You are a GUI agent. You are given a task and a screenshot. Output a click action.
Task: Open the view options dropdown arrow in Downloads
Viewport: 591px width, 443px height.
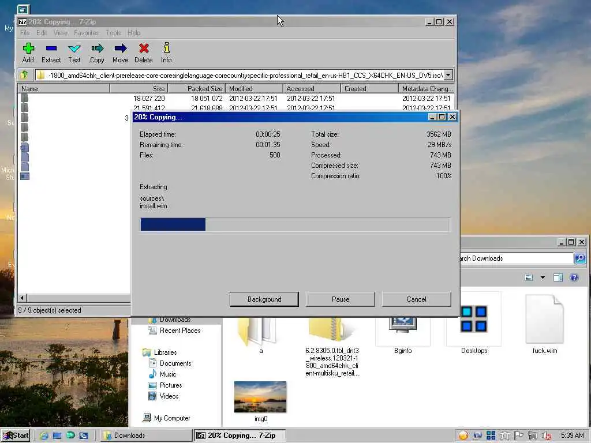[x=543, y=277]
